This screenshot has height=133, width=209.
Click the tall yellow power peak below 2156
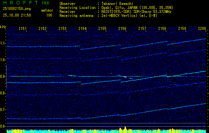coord(125,129)
